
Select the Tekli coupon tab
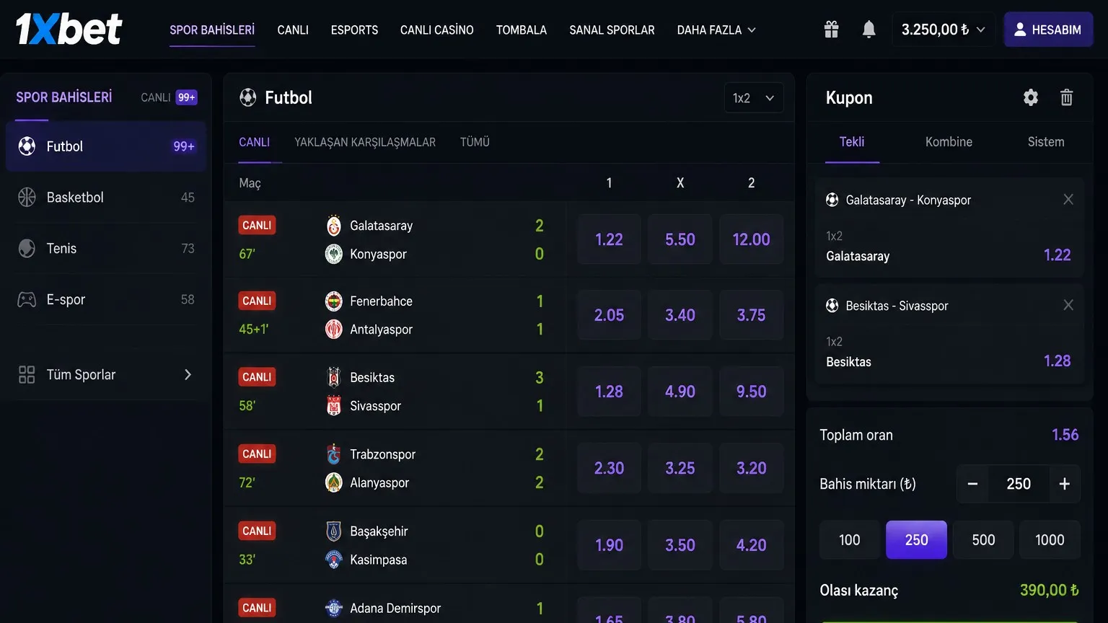pos(852,142)
